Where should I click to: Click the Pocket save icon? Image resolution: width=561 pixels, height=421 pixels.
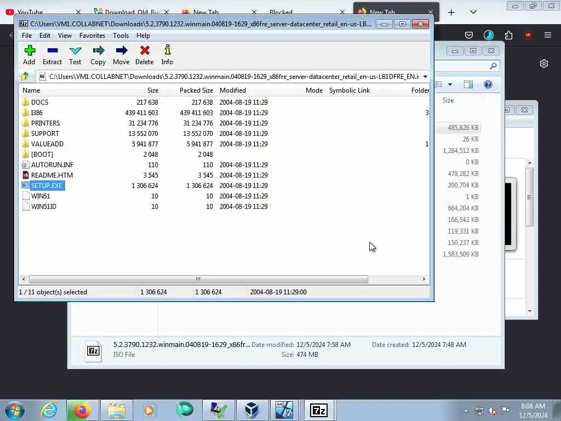click(469, 35)
